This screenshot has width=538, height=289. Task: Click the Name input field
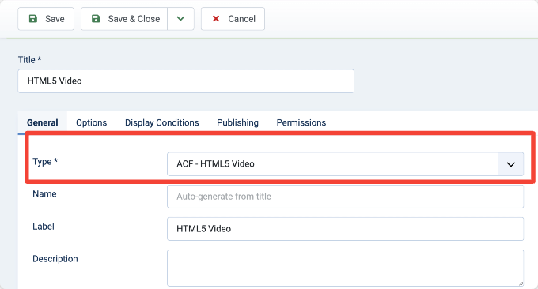coord(346,197)
